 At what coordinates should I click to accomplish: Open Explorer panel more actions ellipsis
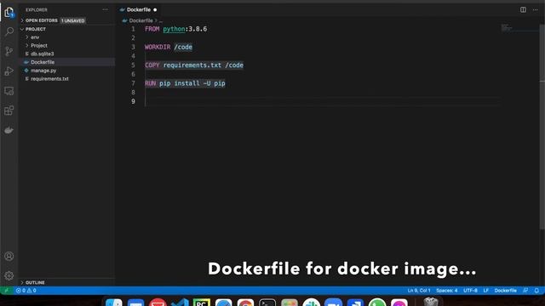click(x=105, y=9)
